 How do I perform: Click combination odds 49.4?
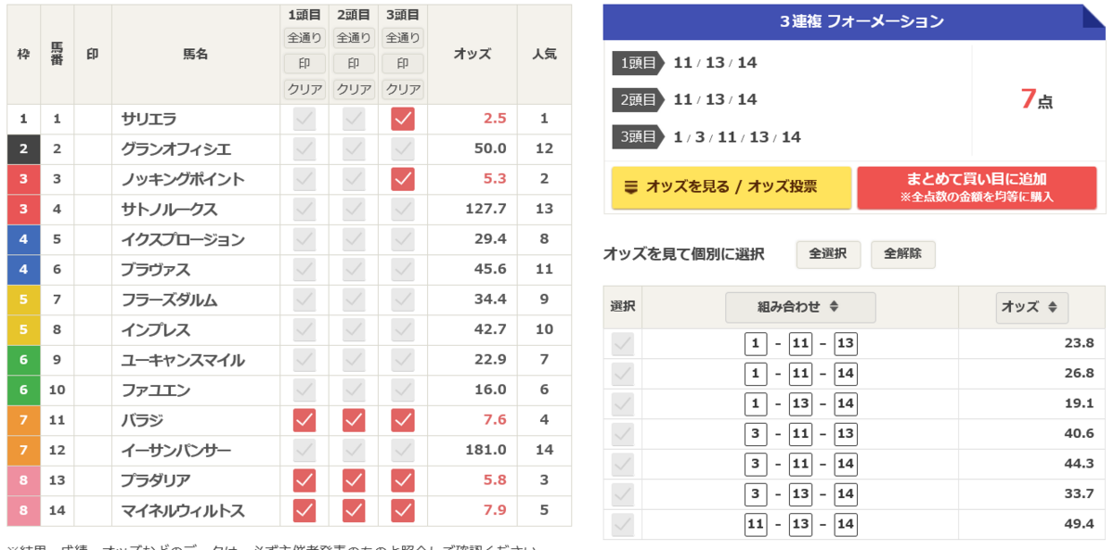[1079, 525]
